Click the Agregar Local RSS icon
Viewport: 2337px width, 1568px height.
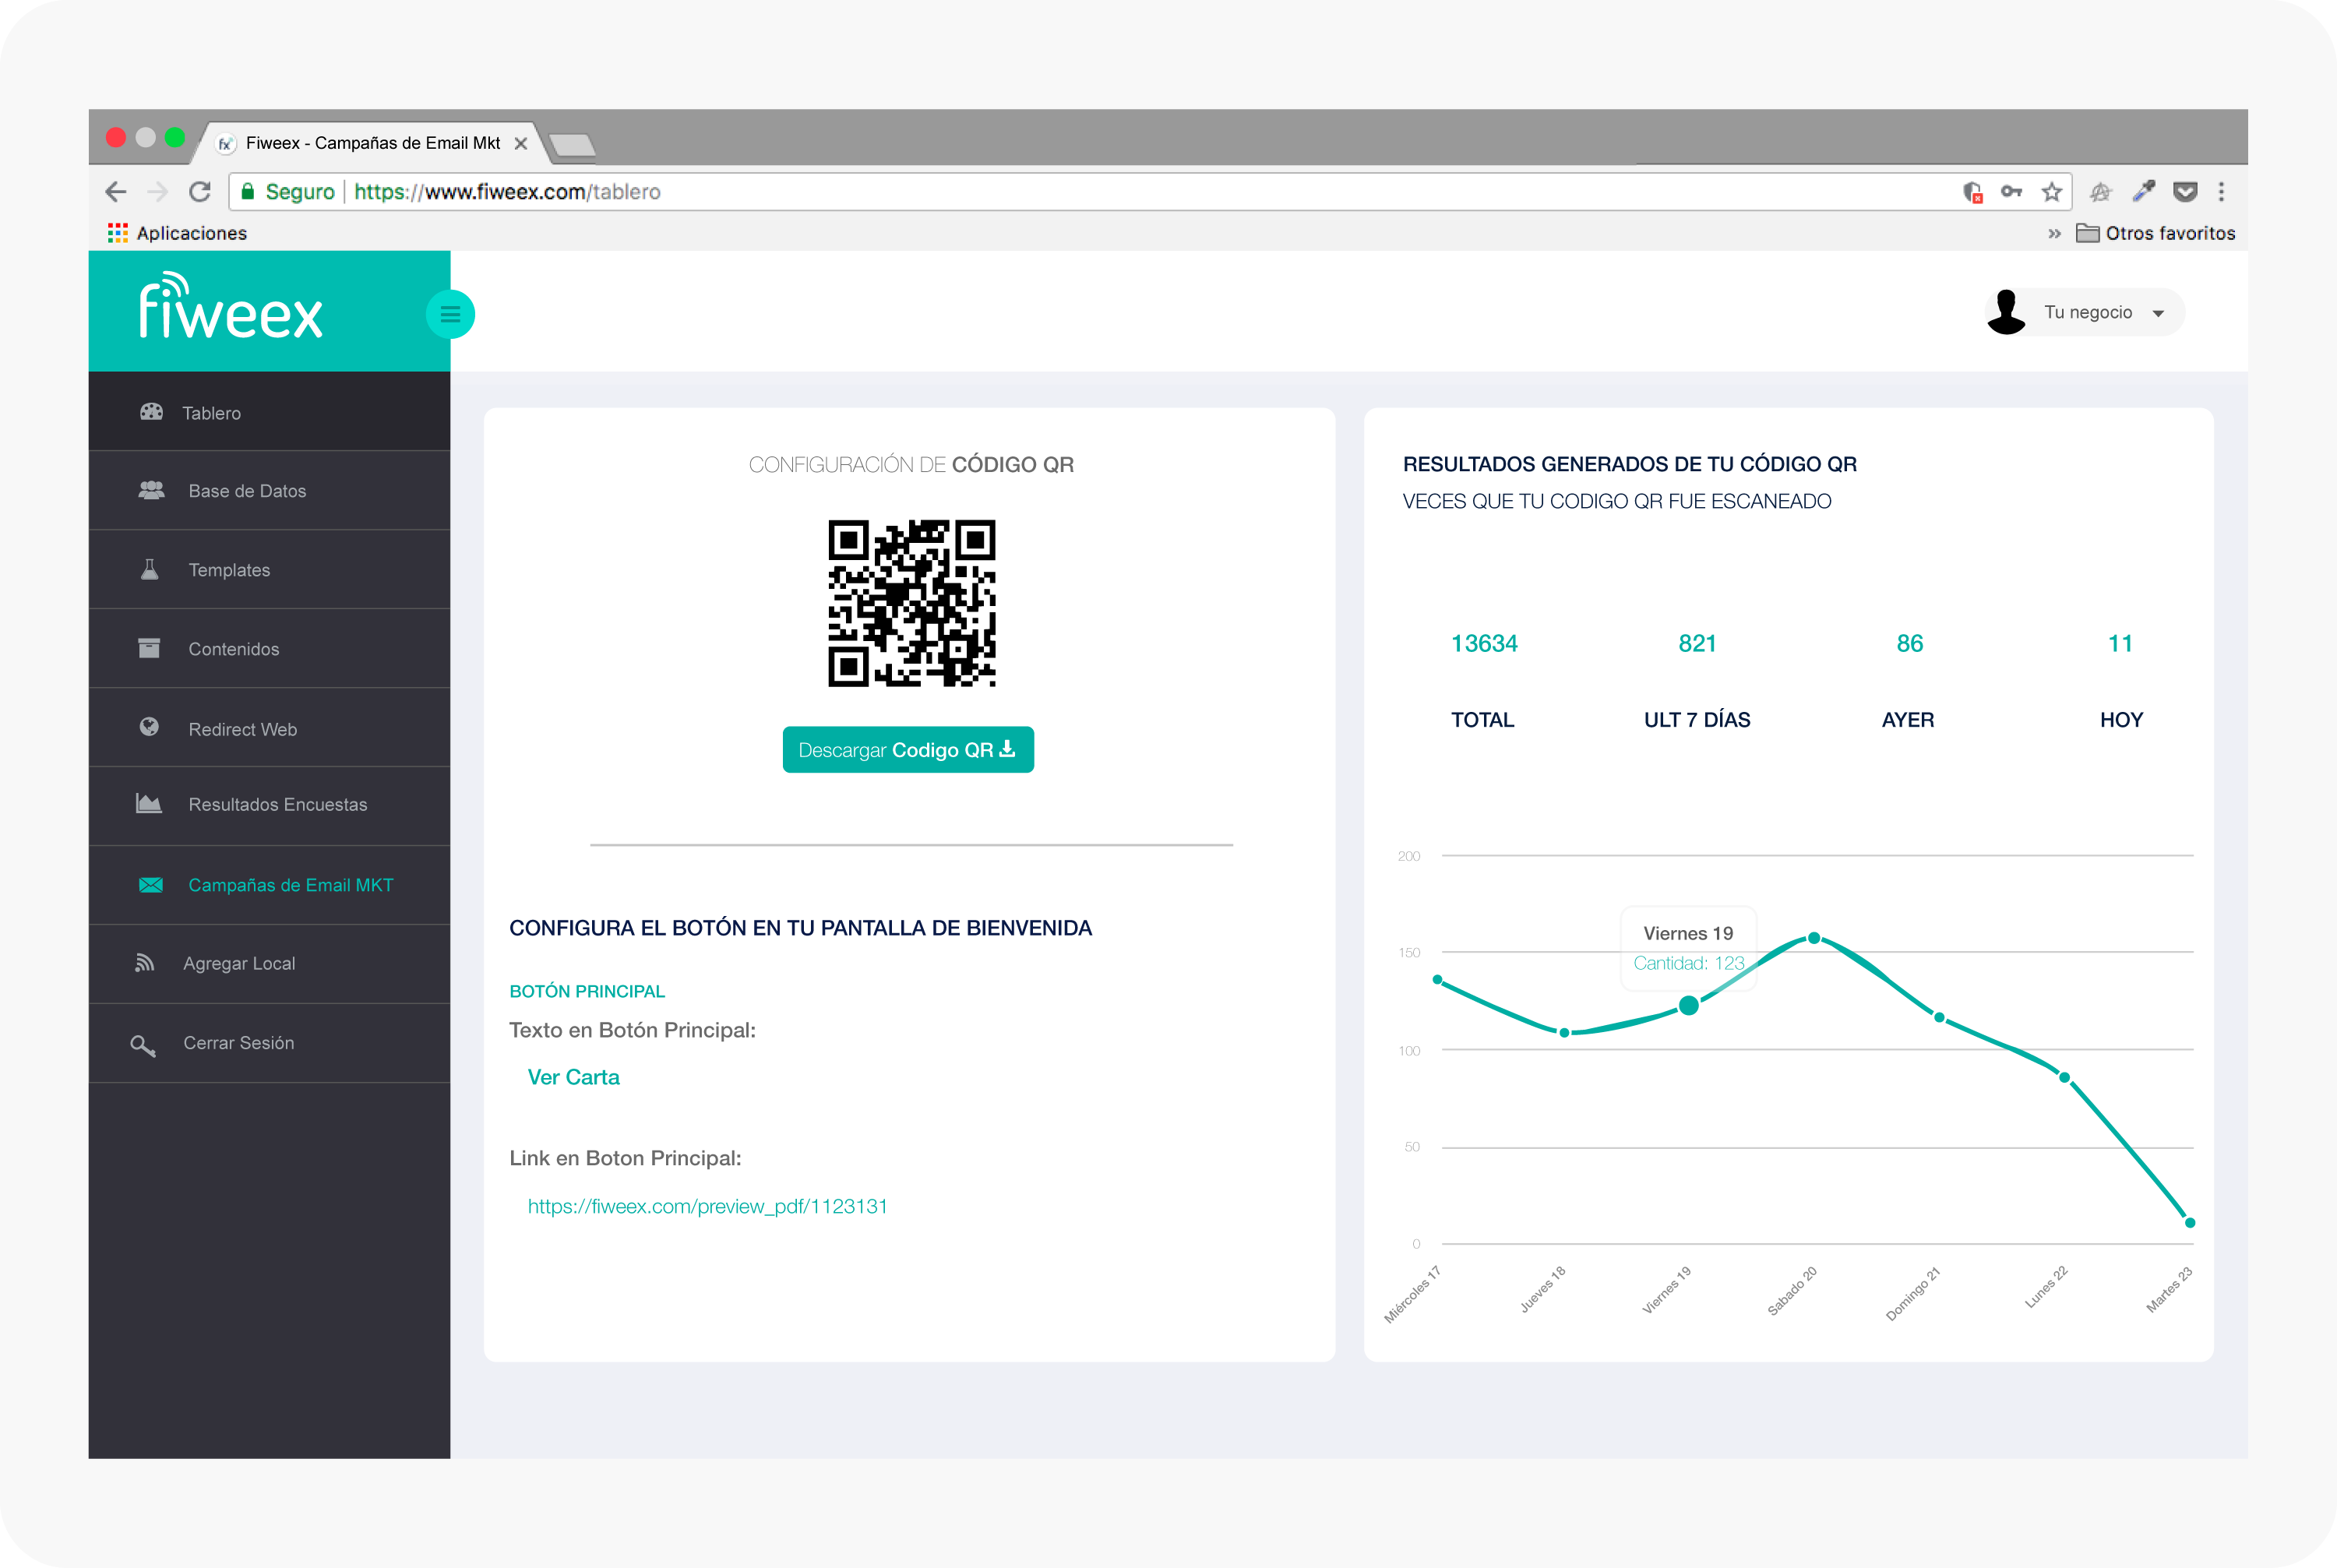click(145, 962)
